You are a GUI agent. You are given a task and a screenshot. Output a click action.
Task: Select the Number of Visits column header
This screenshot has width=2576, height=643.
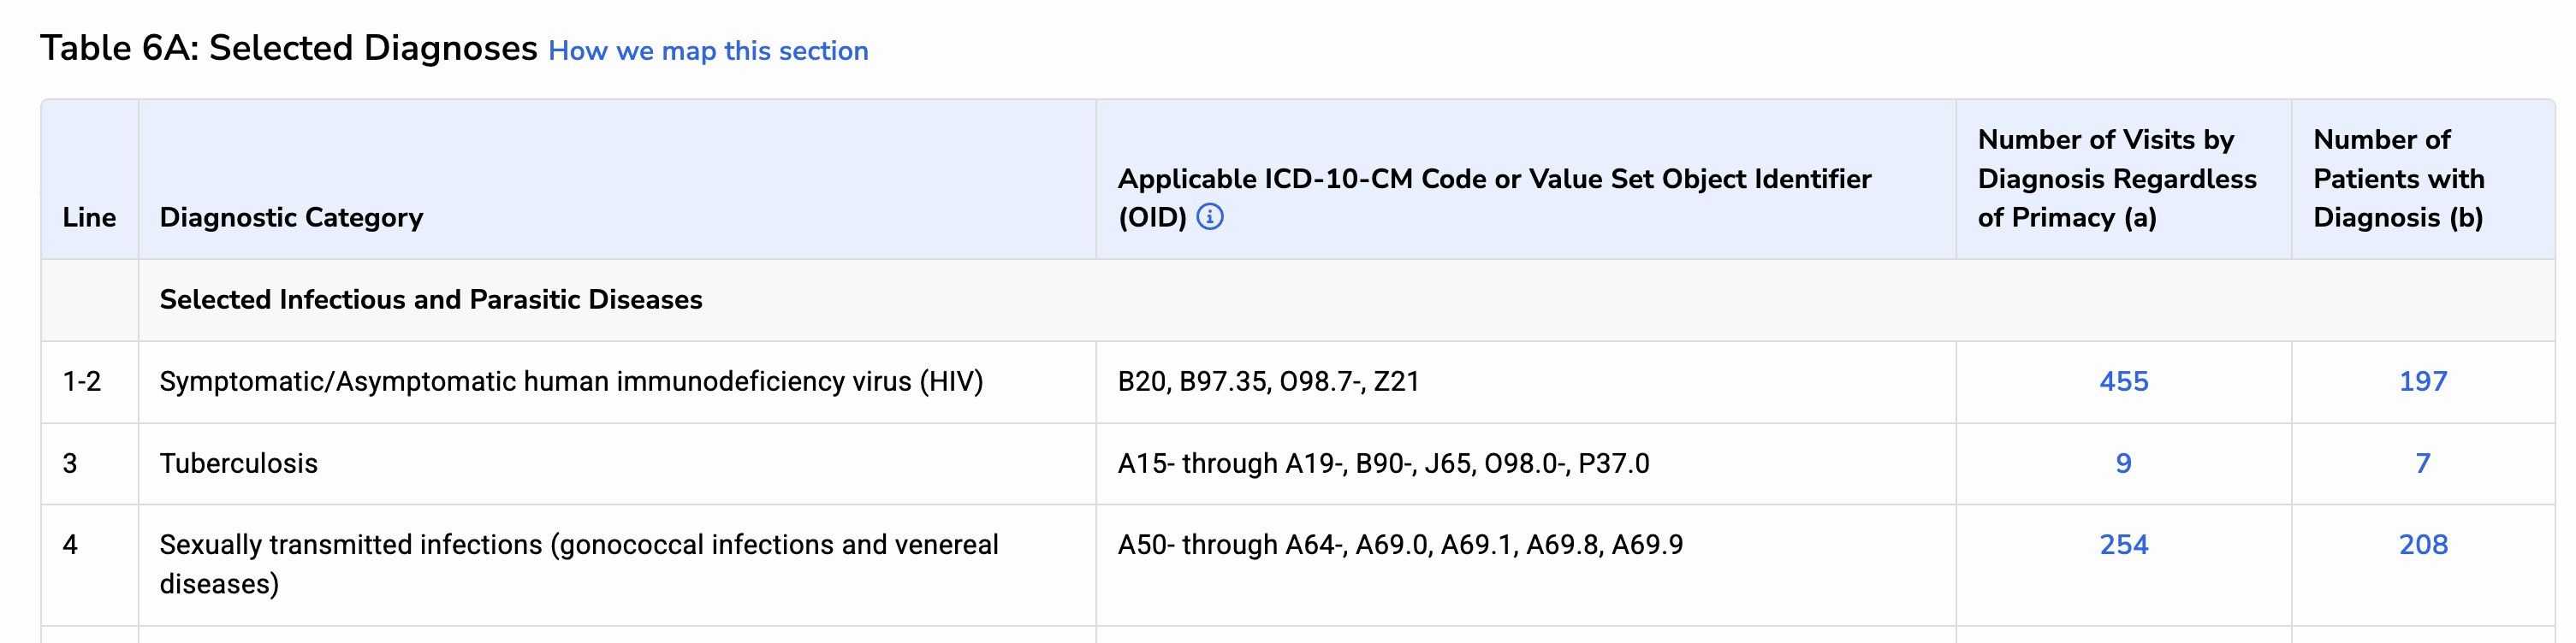(x=2116, y=179)
